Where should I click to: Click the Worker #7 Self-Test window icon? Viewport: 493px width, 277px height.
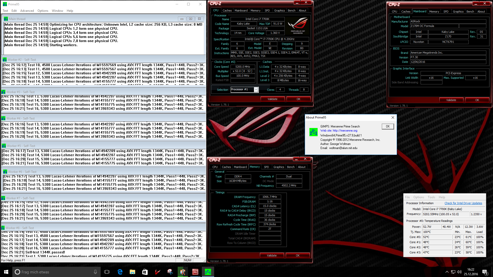click(3, 198)
